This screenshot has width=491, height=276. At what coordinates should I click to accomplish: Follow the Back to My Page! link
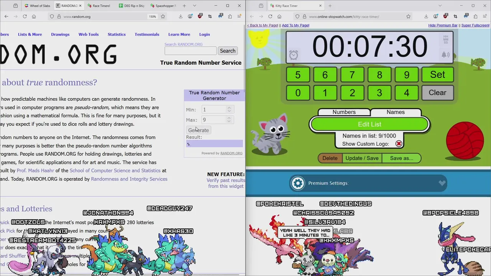(263, 25)
